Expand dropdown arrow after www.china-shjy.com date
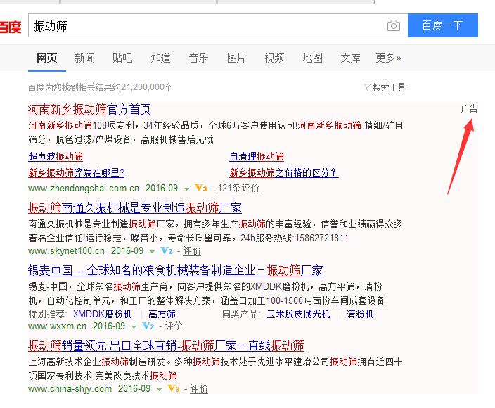Viewport: 495px width, 408px height. pyautogui.click(x=159, y=390)
